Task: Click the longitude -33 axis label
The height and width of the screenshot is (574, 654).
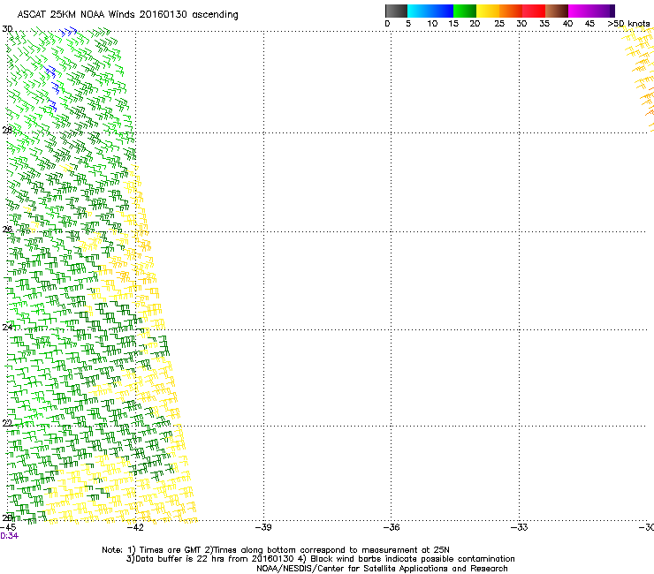Action: (519, 527)
